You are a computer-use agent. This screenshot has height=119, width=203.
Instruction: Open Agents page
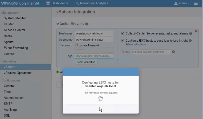pyautogui.click(x=9, y=42)
